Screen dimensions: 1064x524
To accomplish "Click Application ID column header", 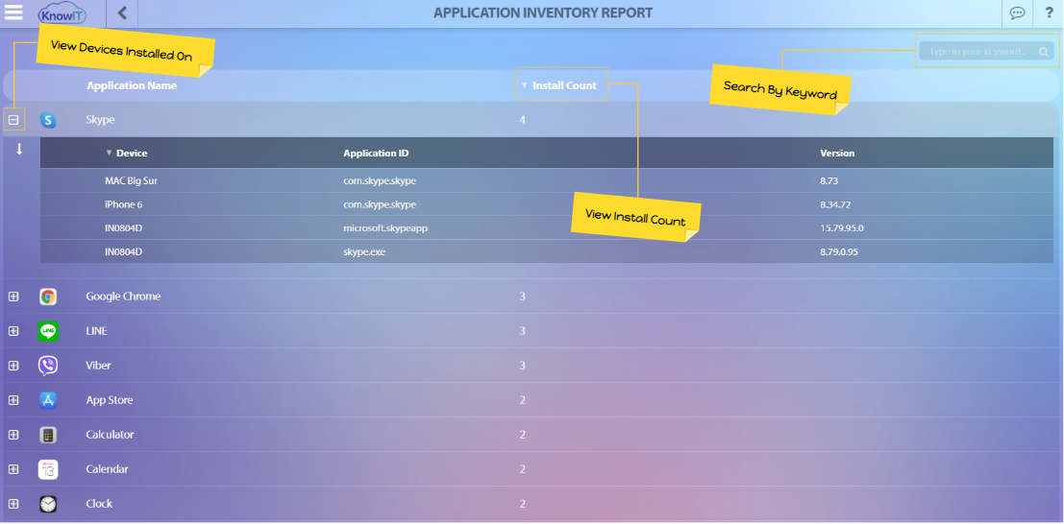I will coord(376,154).
